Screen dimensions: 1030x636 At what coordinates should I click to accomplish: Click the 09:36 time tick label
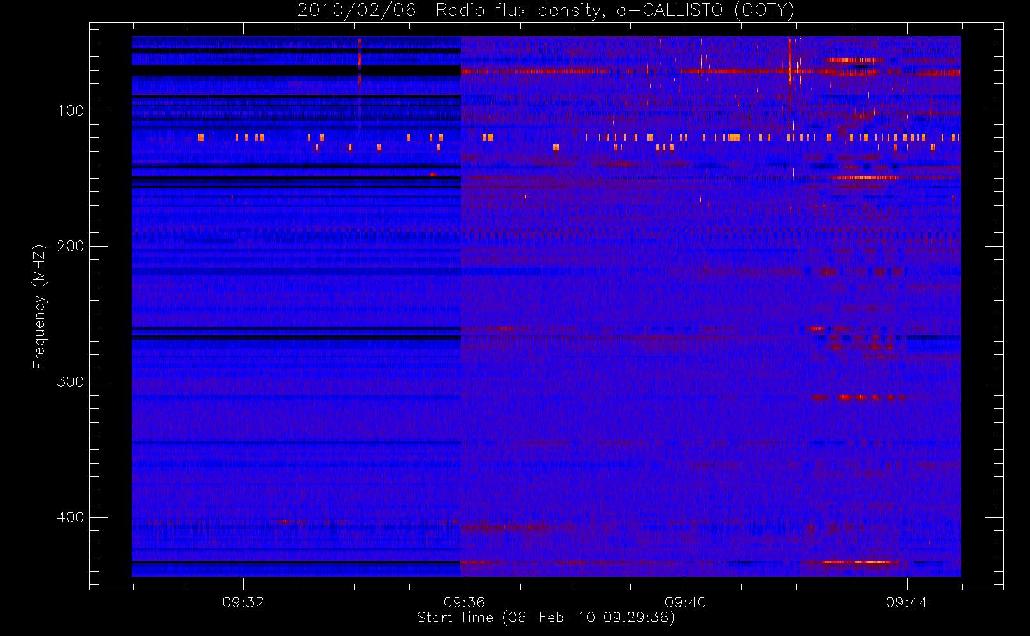pos(464,602)
